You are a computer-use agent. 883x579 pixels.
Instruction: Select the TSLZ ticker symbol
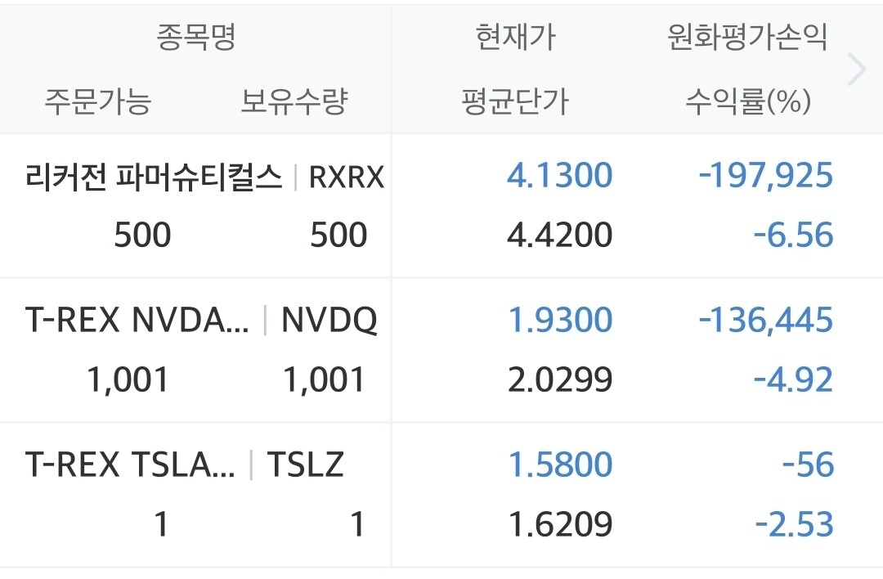pos(305,465)
